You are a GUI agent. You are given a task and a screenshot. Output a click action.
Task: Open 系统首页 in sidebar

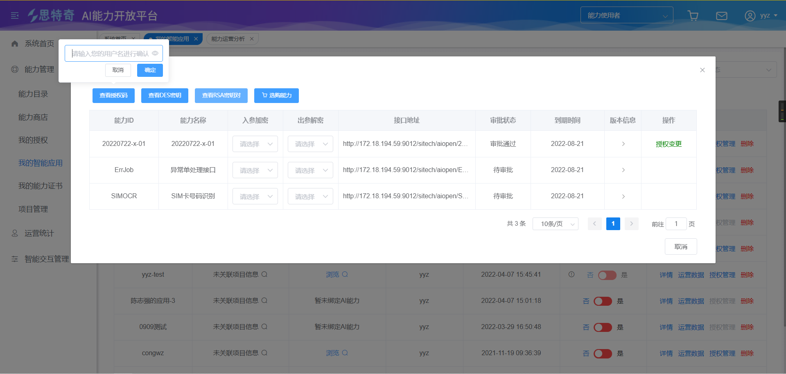(39, 43)
